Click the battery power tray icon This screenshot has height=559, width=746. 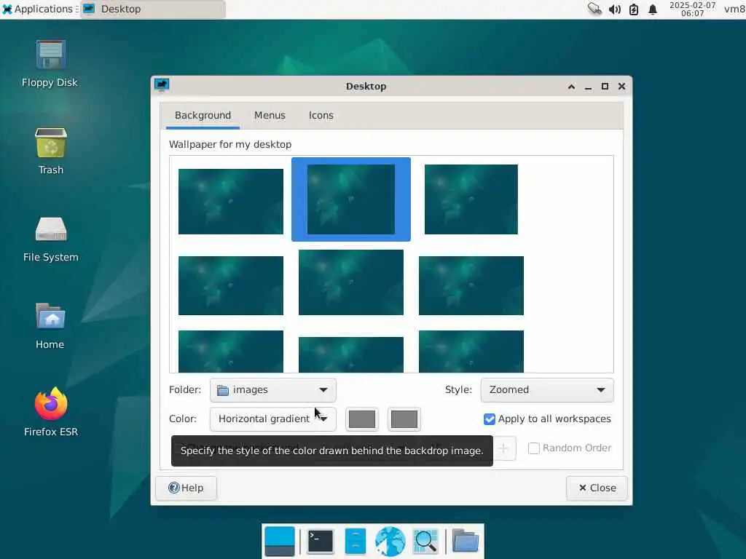(x=634, y=9)
